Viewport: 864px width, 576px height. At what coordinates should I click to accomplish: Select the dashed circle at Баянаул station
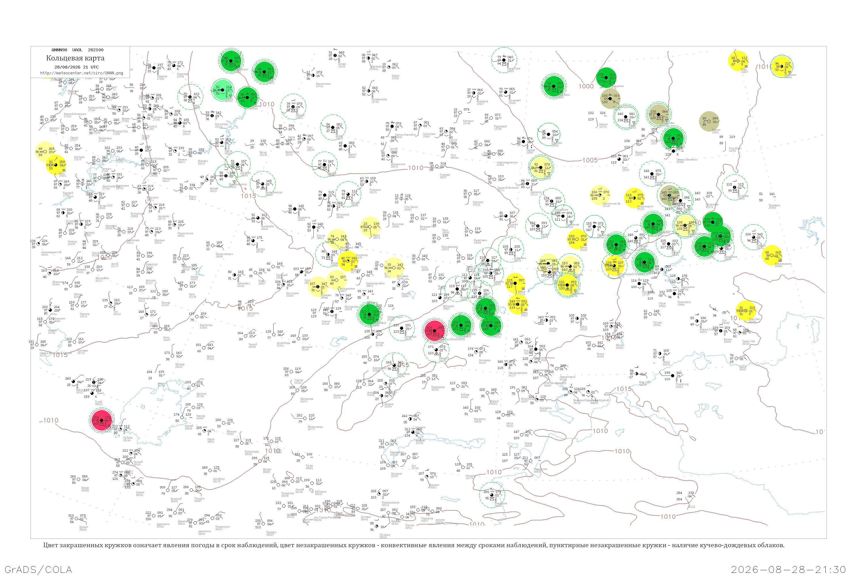pos(436,350)
